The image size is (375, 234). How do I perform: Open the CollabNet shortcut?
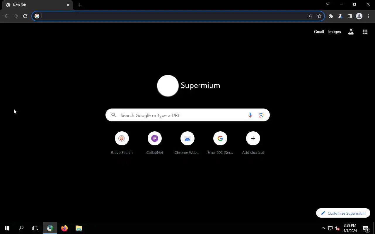[155, 143]
